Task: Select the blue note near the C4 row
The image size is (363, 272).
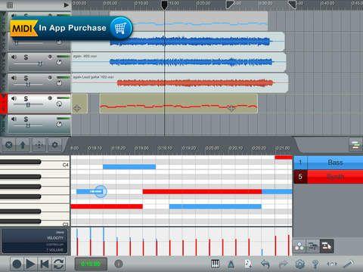Action: (129, 167)
